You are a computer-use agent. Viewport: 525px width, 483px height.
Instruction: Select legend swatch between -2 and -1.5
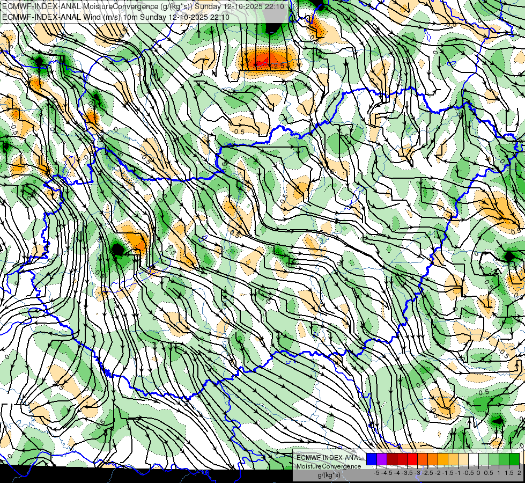click(443, 459)
